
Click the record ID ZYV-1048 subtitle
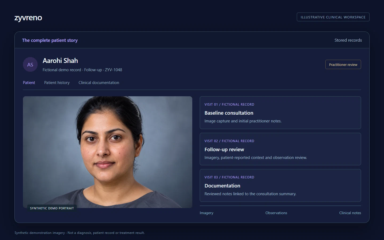113,70
